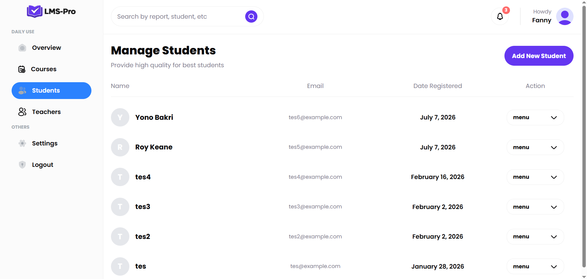Expand the action menu for tes3

(535, 207)
